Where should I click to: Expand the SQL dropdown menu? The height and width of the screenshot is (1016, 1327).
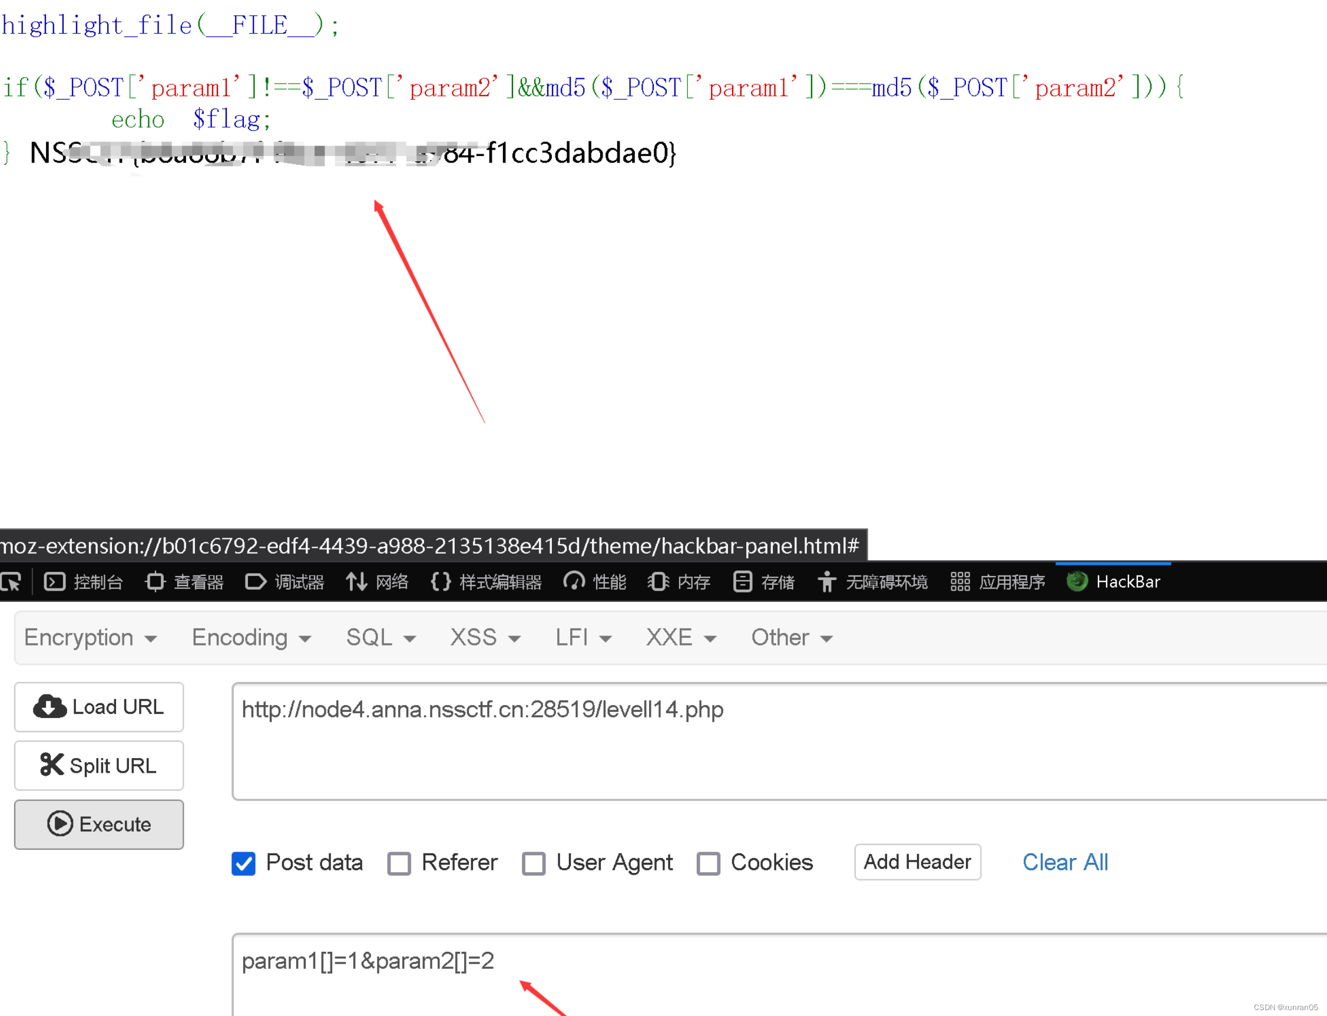tap(380, 637)
